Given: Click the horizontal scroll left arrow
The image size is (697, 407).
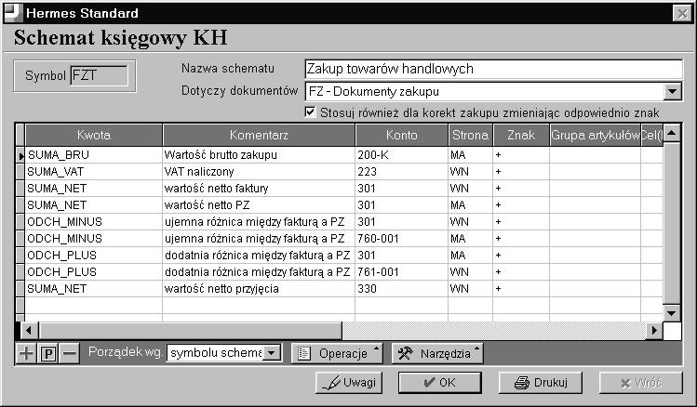Looking at the screenshot, I should [x=30, y=330].
